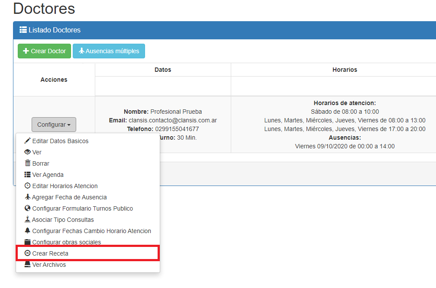Click the caret arrow on Configurar
Image resolution: width=436 pixels, height=288 pixels.
pyautogui.click(x=69, y=125)
